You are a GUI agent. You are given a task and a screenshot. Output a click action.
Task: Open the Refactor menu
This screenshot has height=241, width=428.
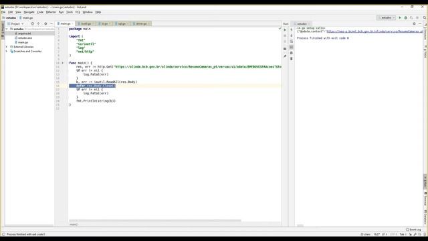[x=51, y=12]
